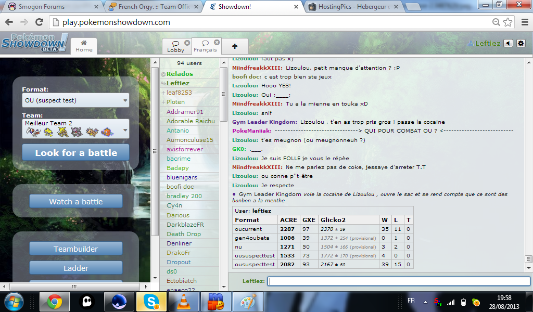Click the zoom magnifier icon in address bar
Image resolution: width=533 pixels, height=312 pixels.
(x=496, y=22)
